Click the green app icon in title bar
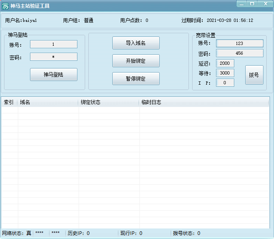 click(x=5, y=6)
